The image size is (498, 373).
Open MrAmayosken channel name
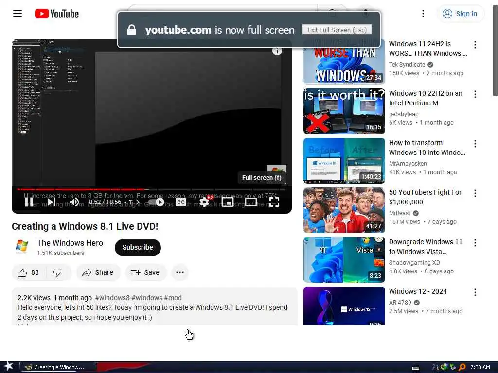pyautogui.click(x=408, y=164)
